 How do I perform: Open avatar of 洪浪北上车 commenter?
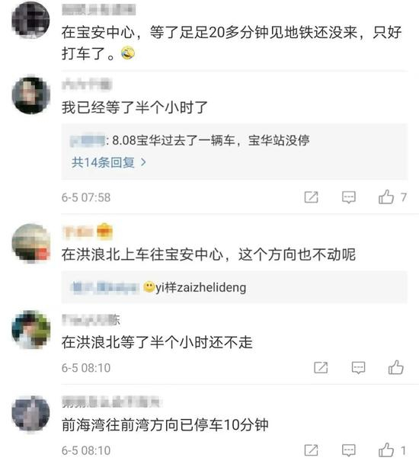[30, 243]
